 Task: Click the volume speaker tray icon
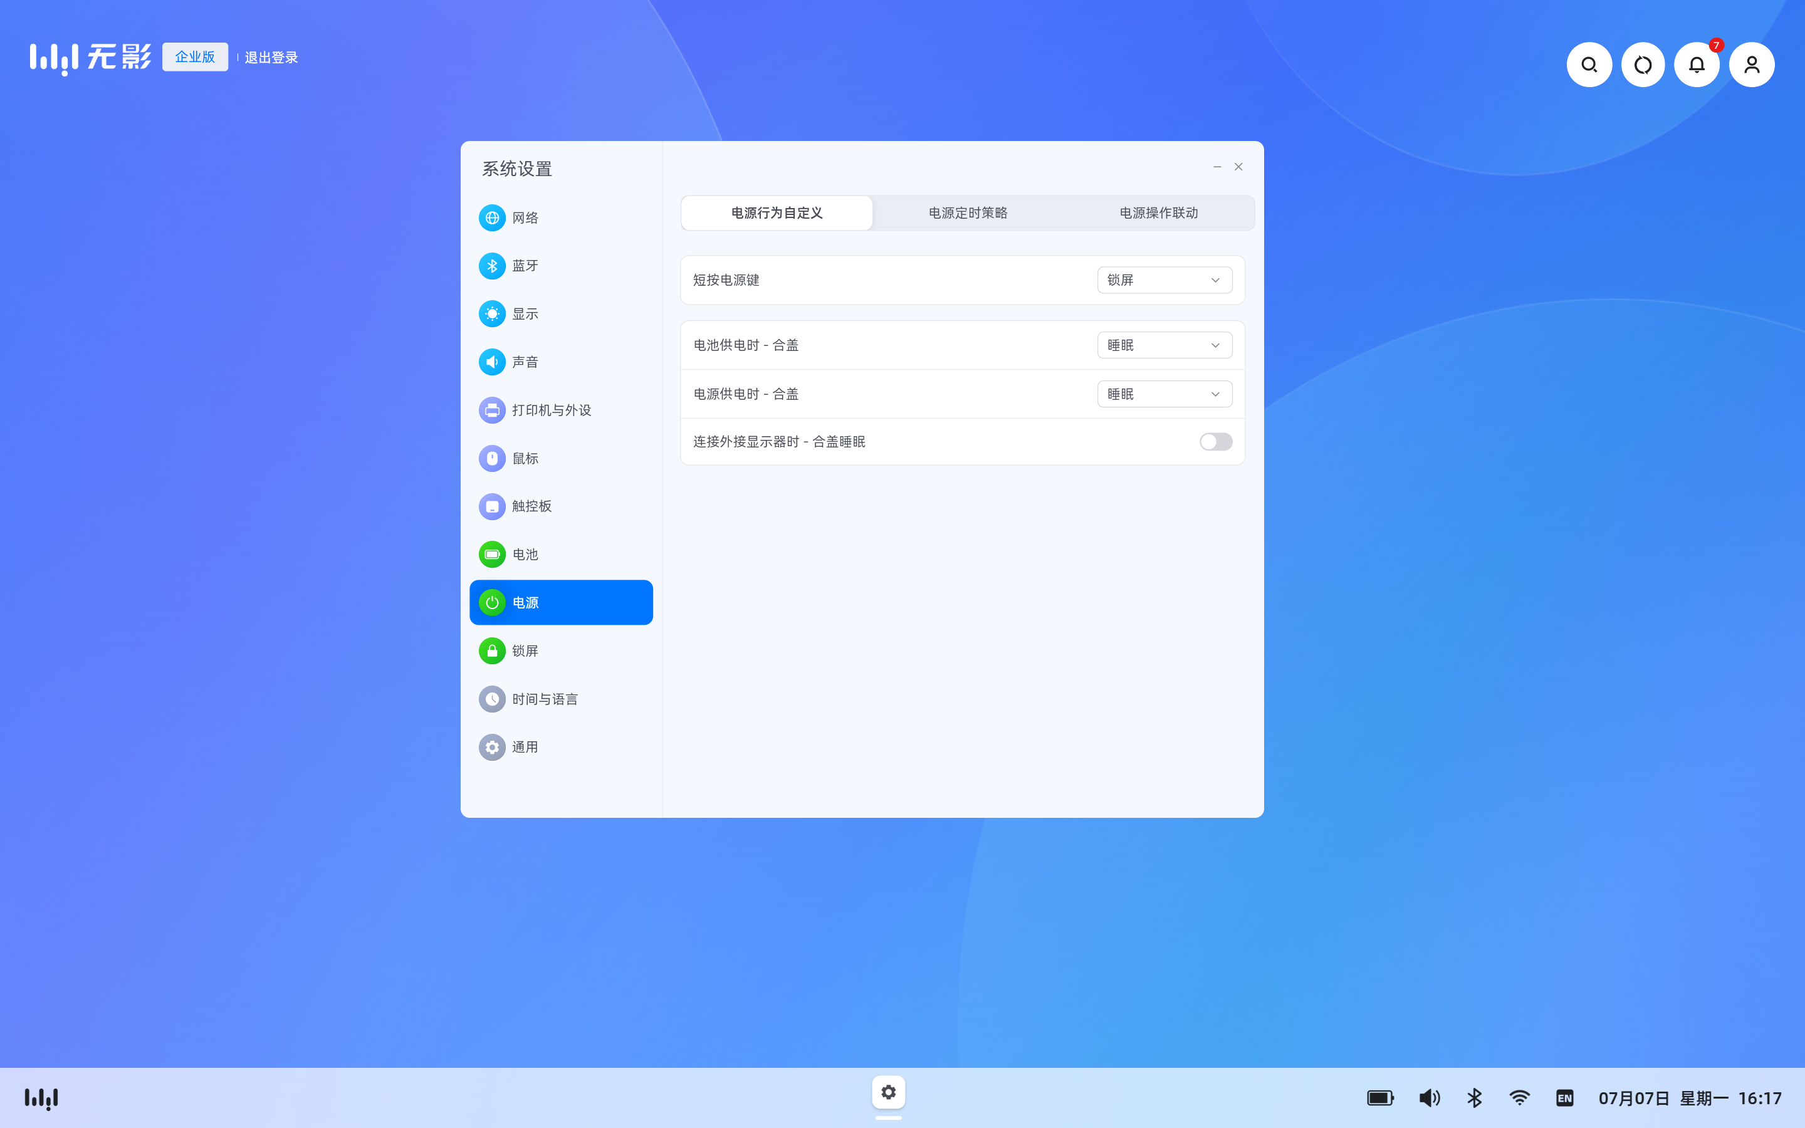pyautogui.click(x=1429, y=1098)
